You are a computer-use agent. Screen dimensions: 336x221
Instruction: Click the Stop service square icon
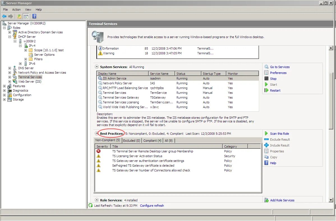pos(266,78)
